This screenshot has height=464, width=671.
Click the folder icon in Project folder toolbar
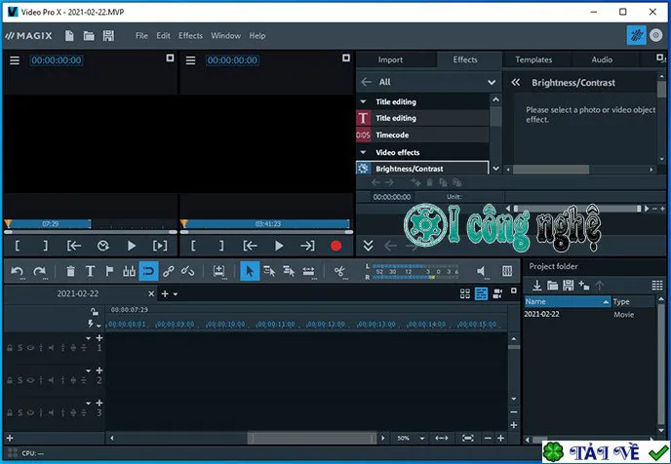click(x=552, y=286)
